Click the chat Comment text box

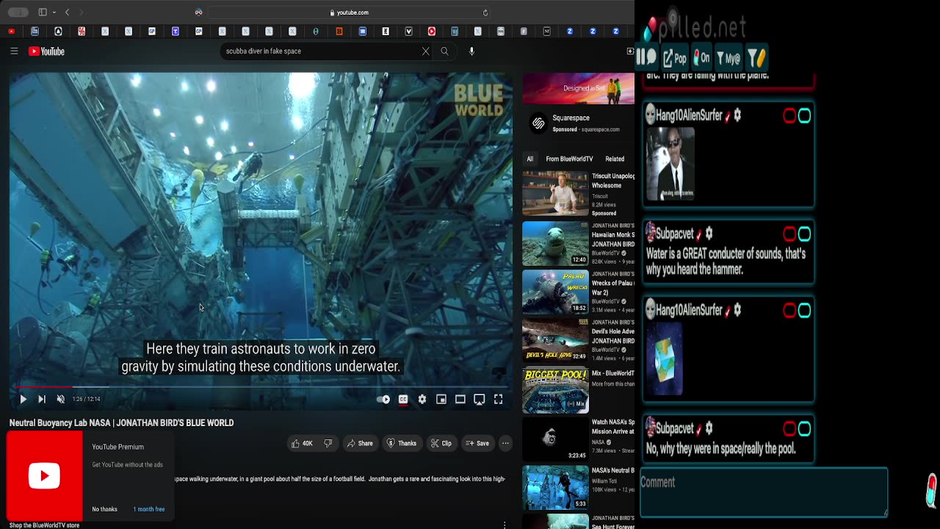[764, 492]
